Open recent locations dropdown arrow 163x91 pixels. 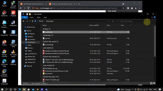click(30, 21)
